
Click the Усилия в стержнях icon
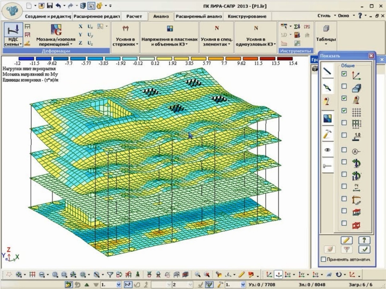125,29
